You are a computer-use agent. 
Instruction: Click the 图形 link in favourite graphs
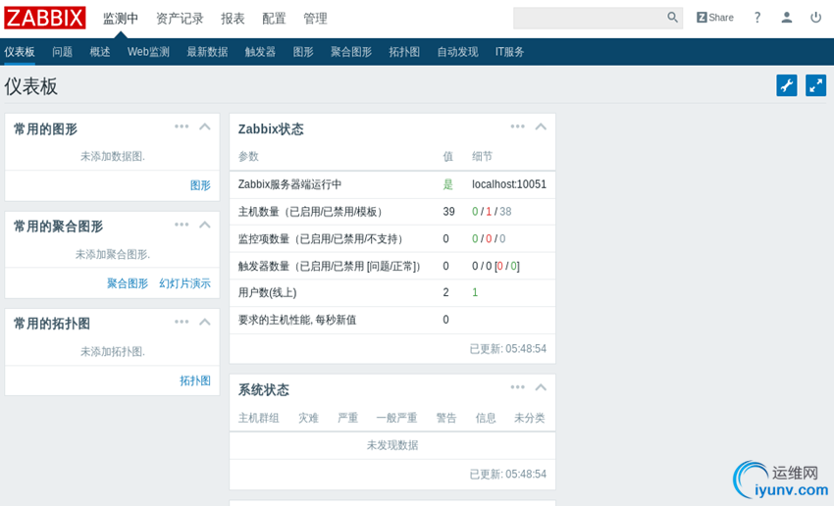click(200, 185)
